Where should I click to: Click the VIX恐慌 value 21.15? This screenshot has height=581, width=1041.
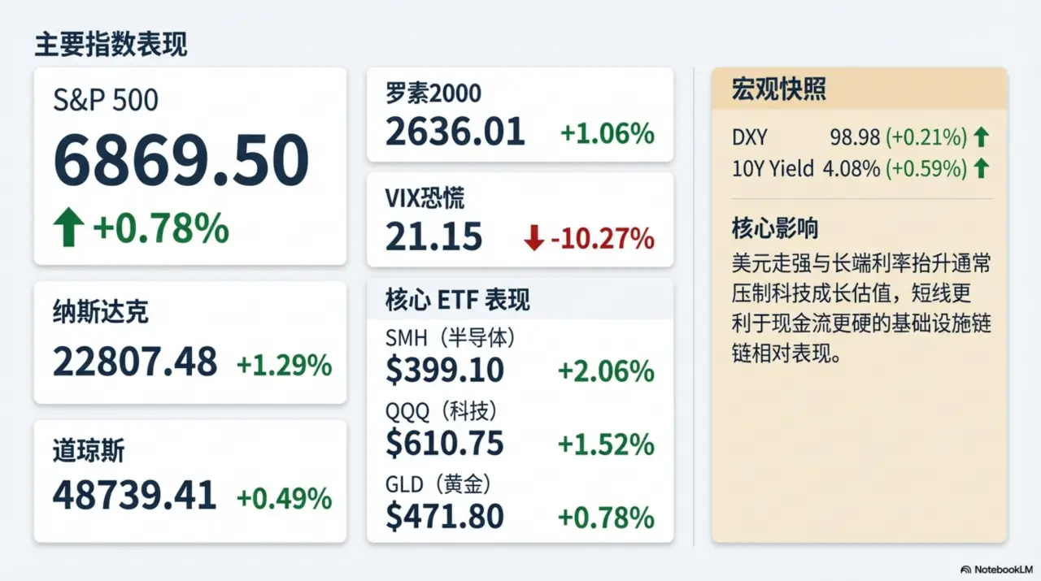(433, 237)
